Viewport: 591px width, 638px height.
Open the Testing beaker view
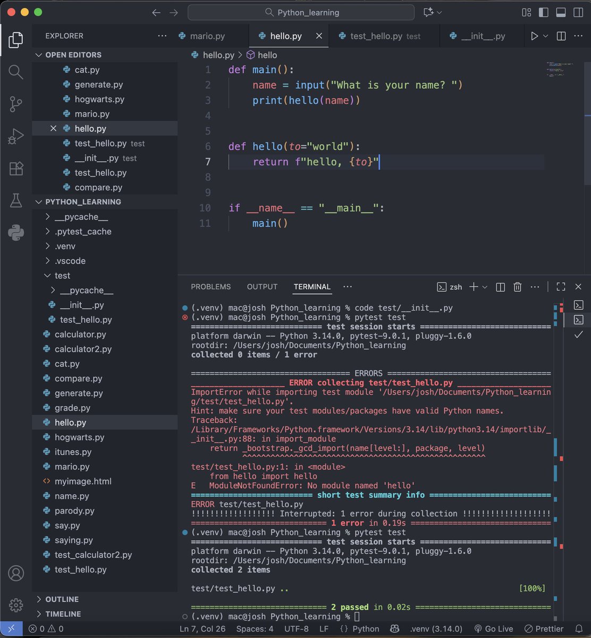click(x=15, y=200)
